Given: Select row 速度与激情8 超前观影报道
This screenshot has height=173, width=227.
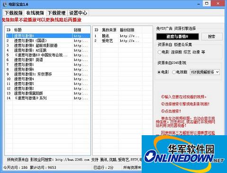Looking at the screenshot, I should pyautogui.click(x=48, y=45).
